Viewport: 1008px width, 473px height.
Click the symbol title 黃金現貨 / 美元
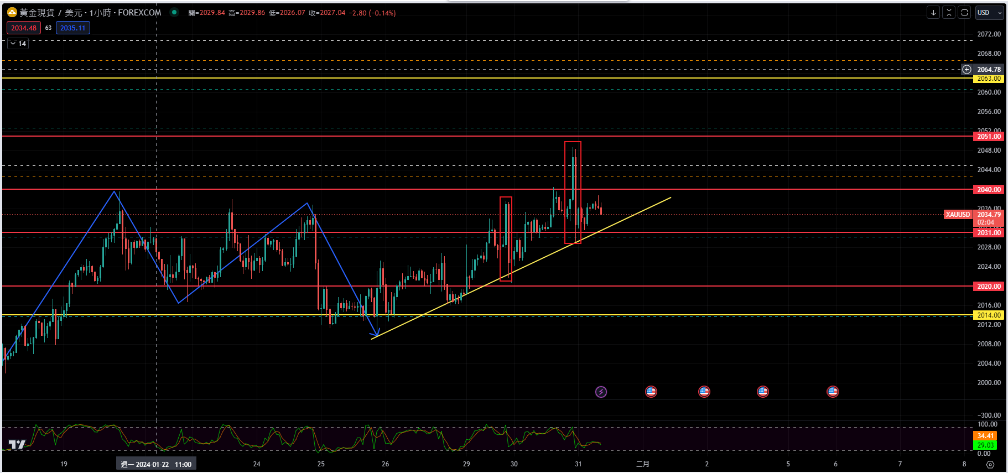pyautogui.click(x=51, y=12)
